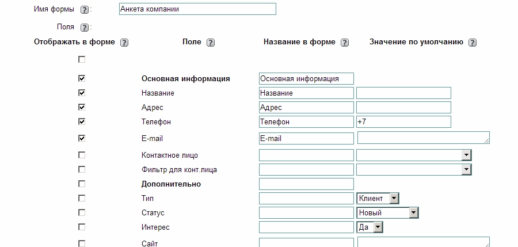Open help icon next to Поле header
This screenshot has width=518, height=247.
(211, 43)
